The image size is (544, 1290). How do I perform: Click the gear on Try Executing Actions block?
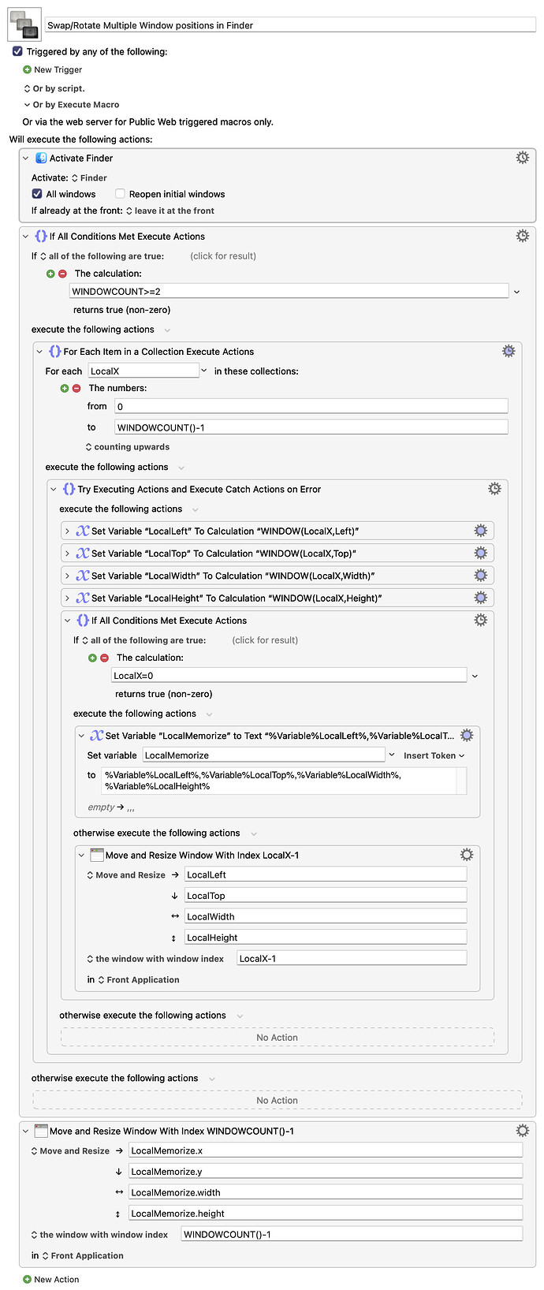tap(494, 488)
